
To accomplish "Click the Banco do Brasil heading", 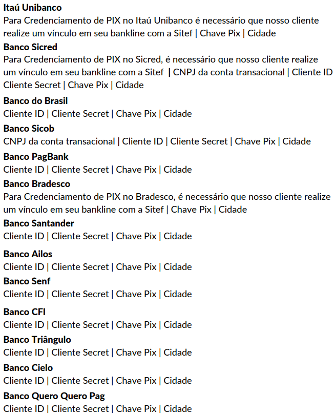I will [36, 101].
